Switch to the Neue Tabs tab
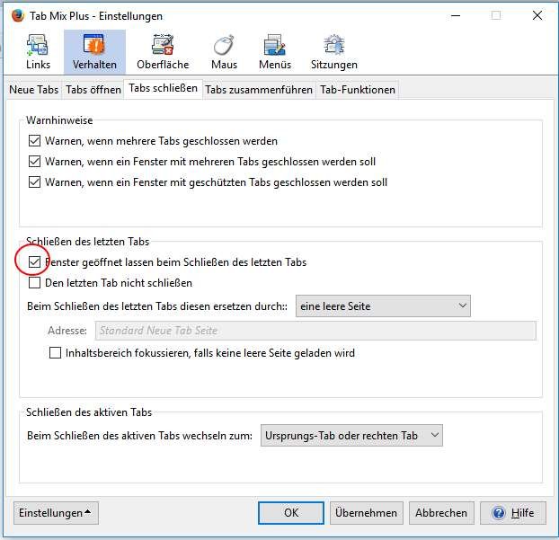Screen dimensions: 559x540 34,90
